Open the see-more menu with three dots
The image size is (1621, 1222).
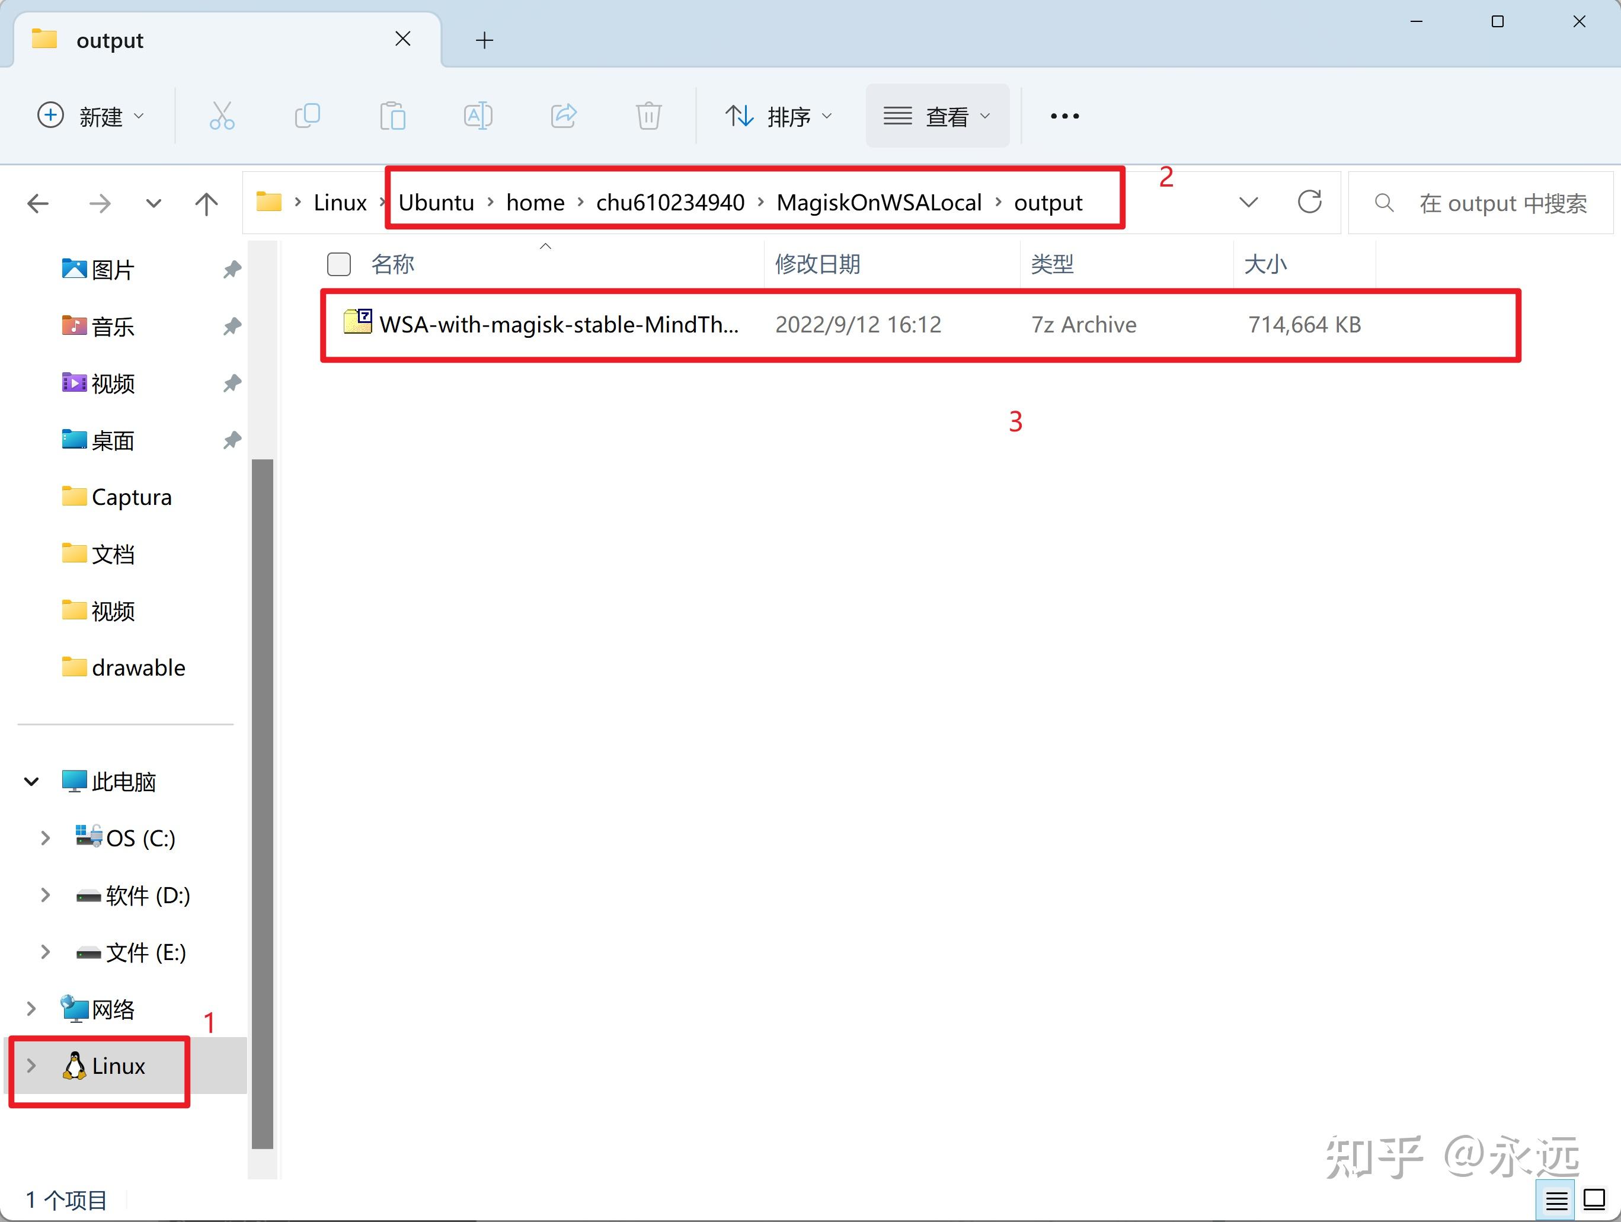coord(1064,116)
